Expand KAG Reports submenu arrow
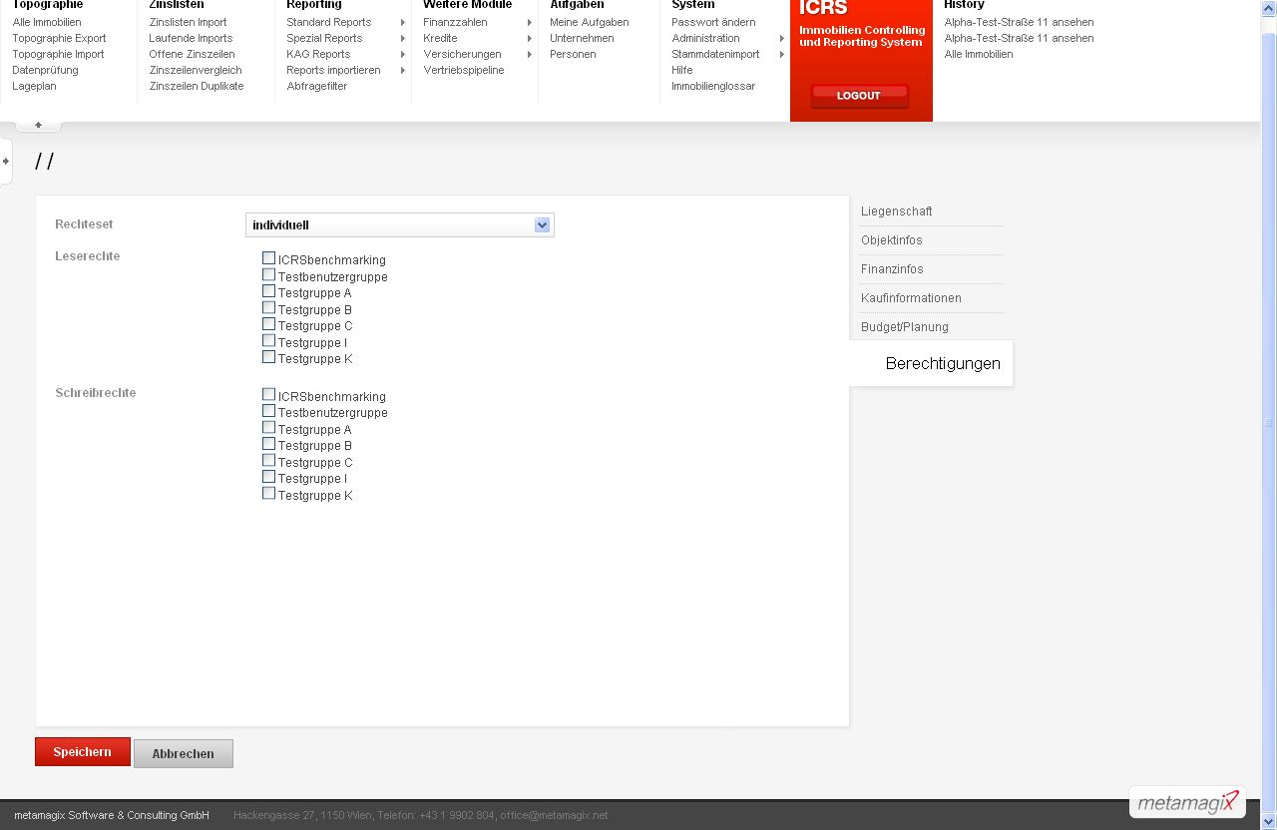 [403, 54]
